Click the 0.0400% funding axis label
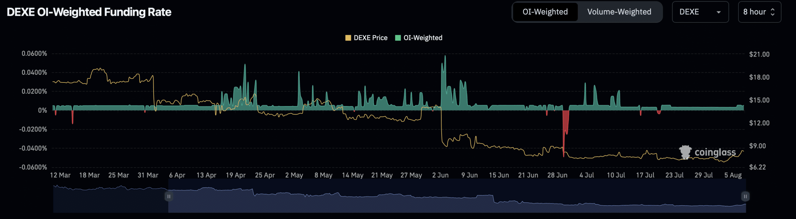This screenshot has width=796, height=219. [34, 73]
